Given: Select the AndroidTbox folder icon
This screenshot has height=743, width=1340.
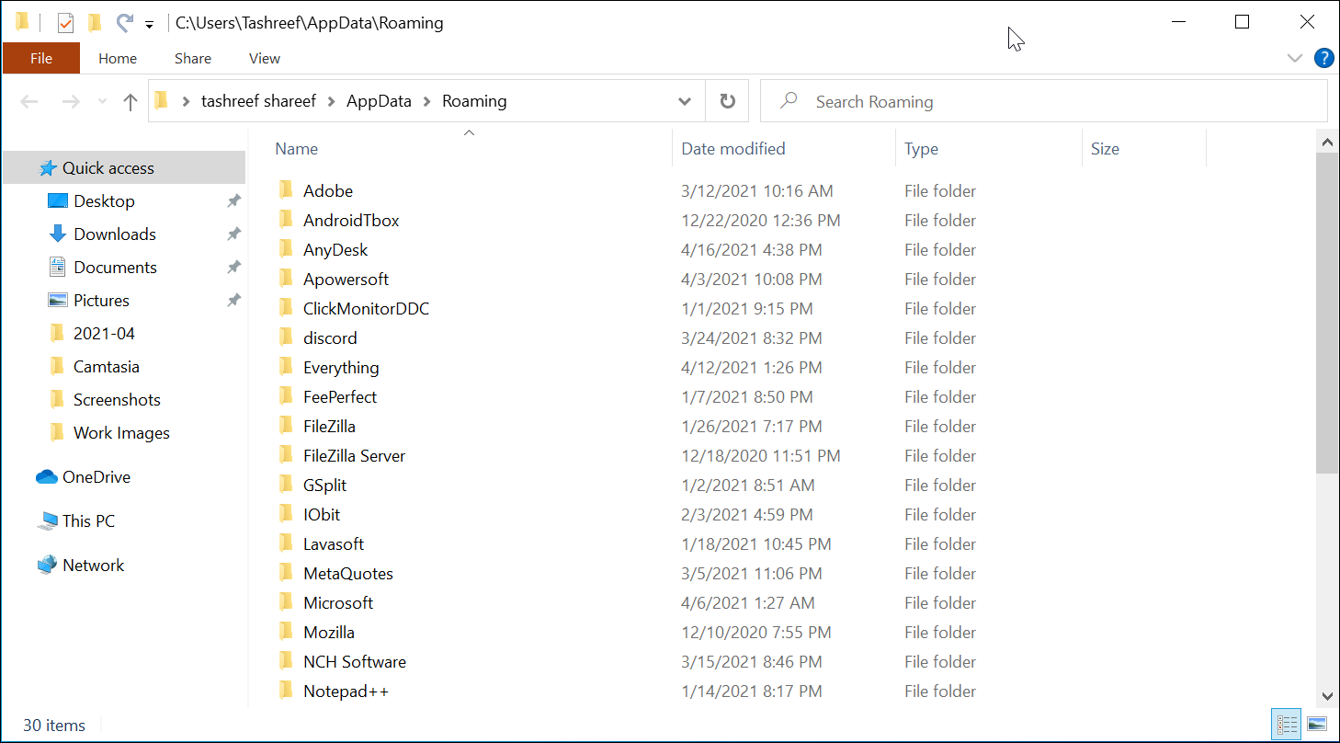Looking at the screenshot, I should [x=286, y=220].
